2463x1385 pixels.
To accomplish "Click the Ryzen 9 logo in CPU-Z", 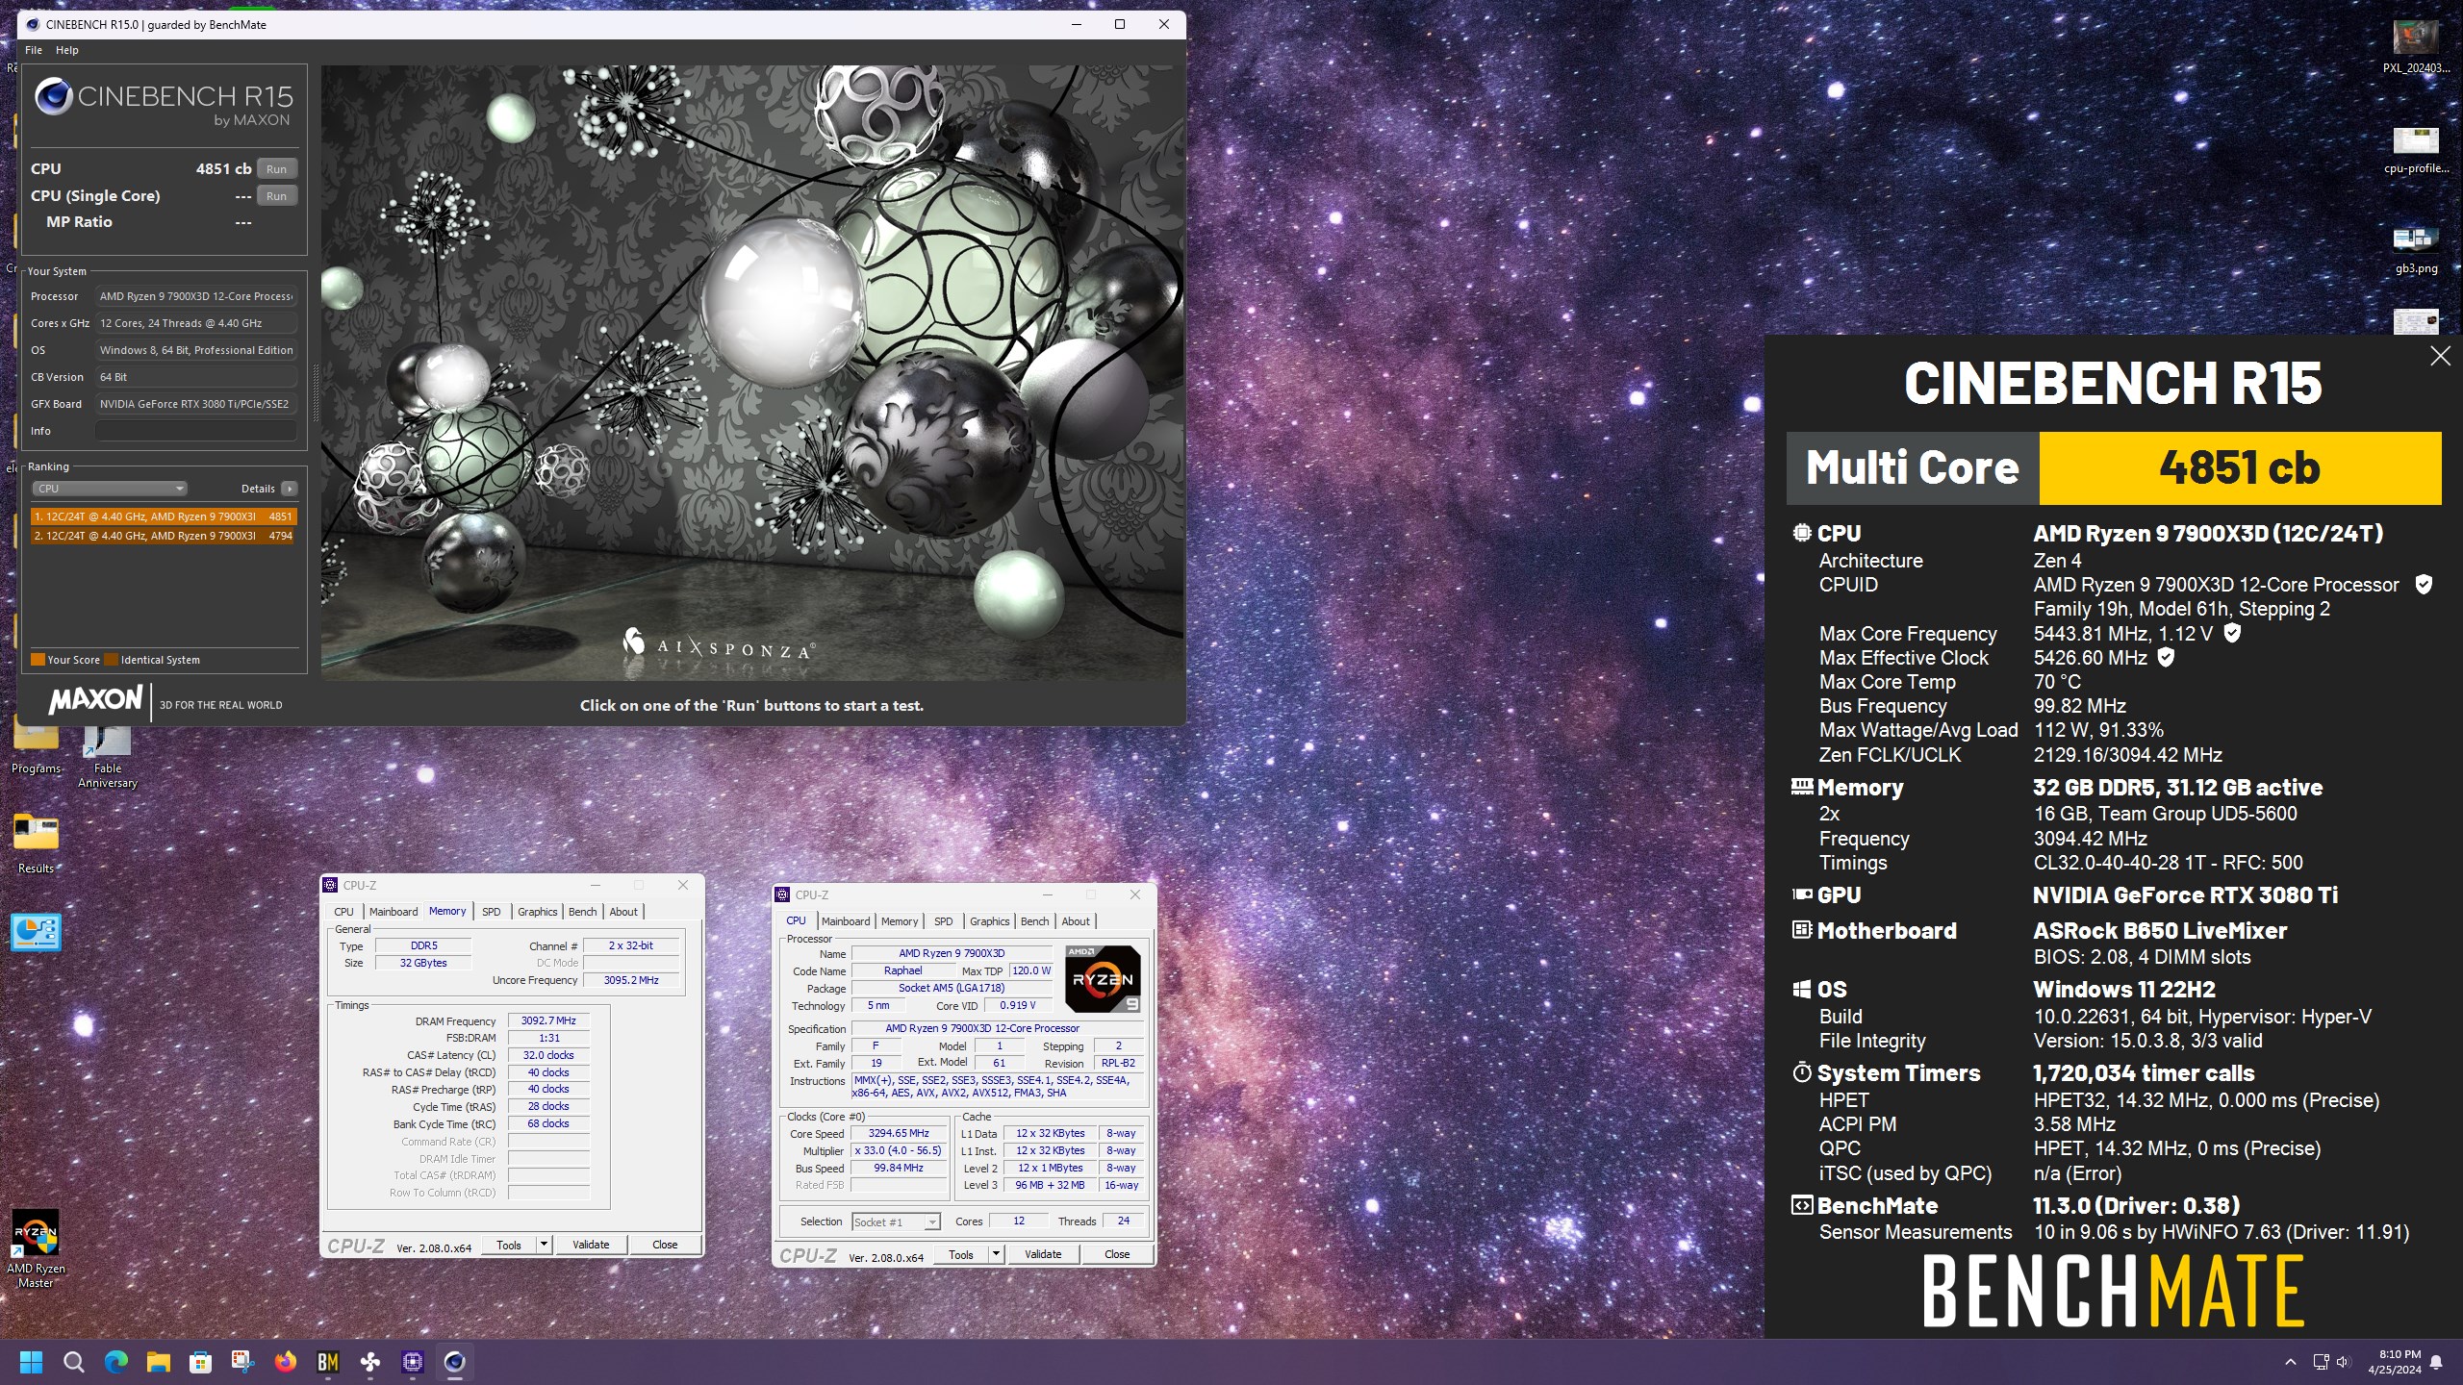I will coord(1103,979).
